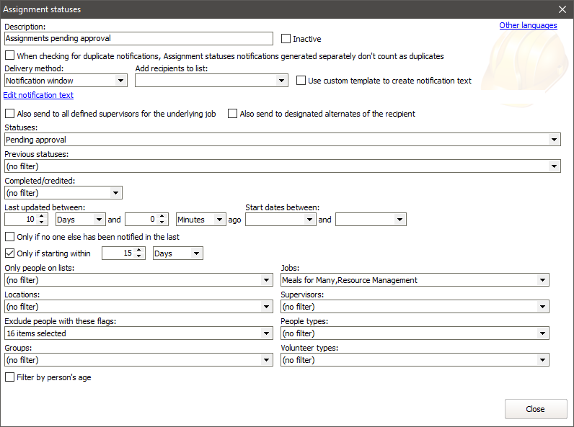The height and width of the screenshot is (427, 574).
Task: Enable 'Use custom template' checkbox
Action: [301, 81]
